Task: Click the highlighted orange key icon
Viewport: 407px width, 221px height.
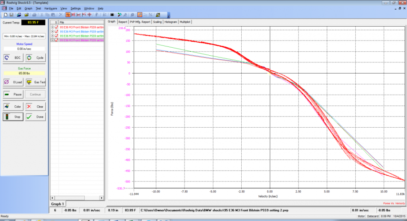Action: [x=140, y=15]
